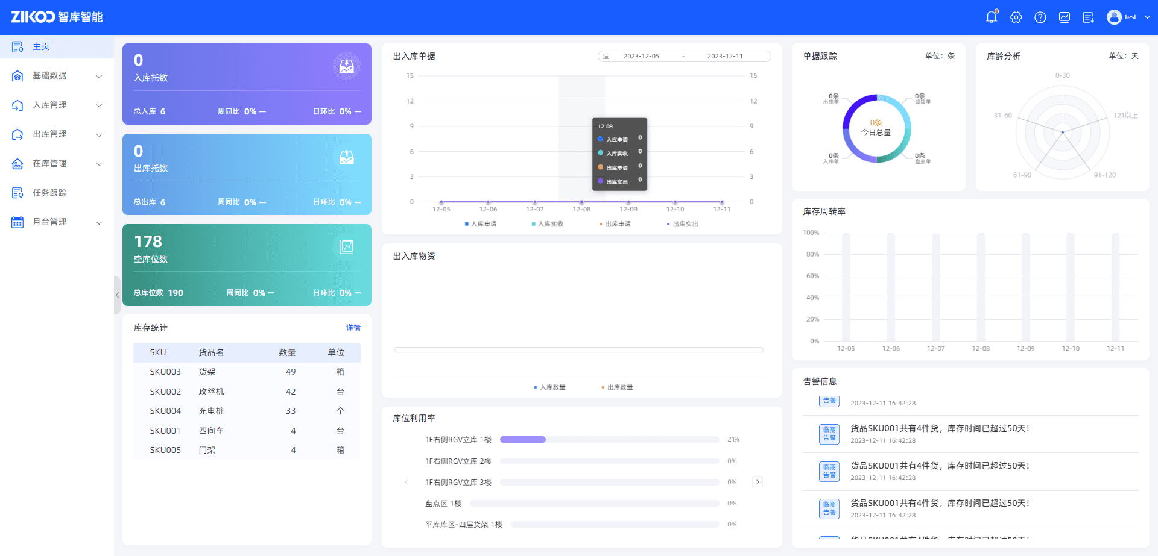
Task: Toggle 出库数量 legend in 出入库物资
Action: point(617,387)
